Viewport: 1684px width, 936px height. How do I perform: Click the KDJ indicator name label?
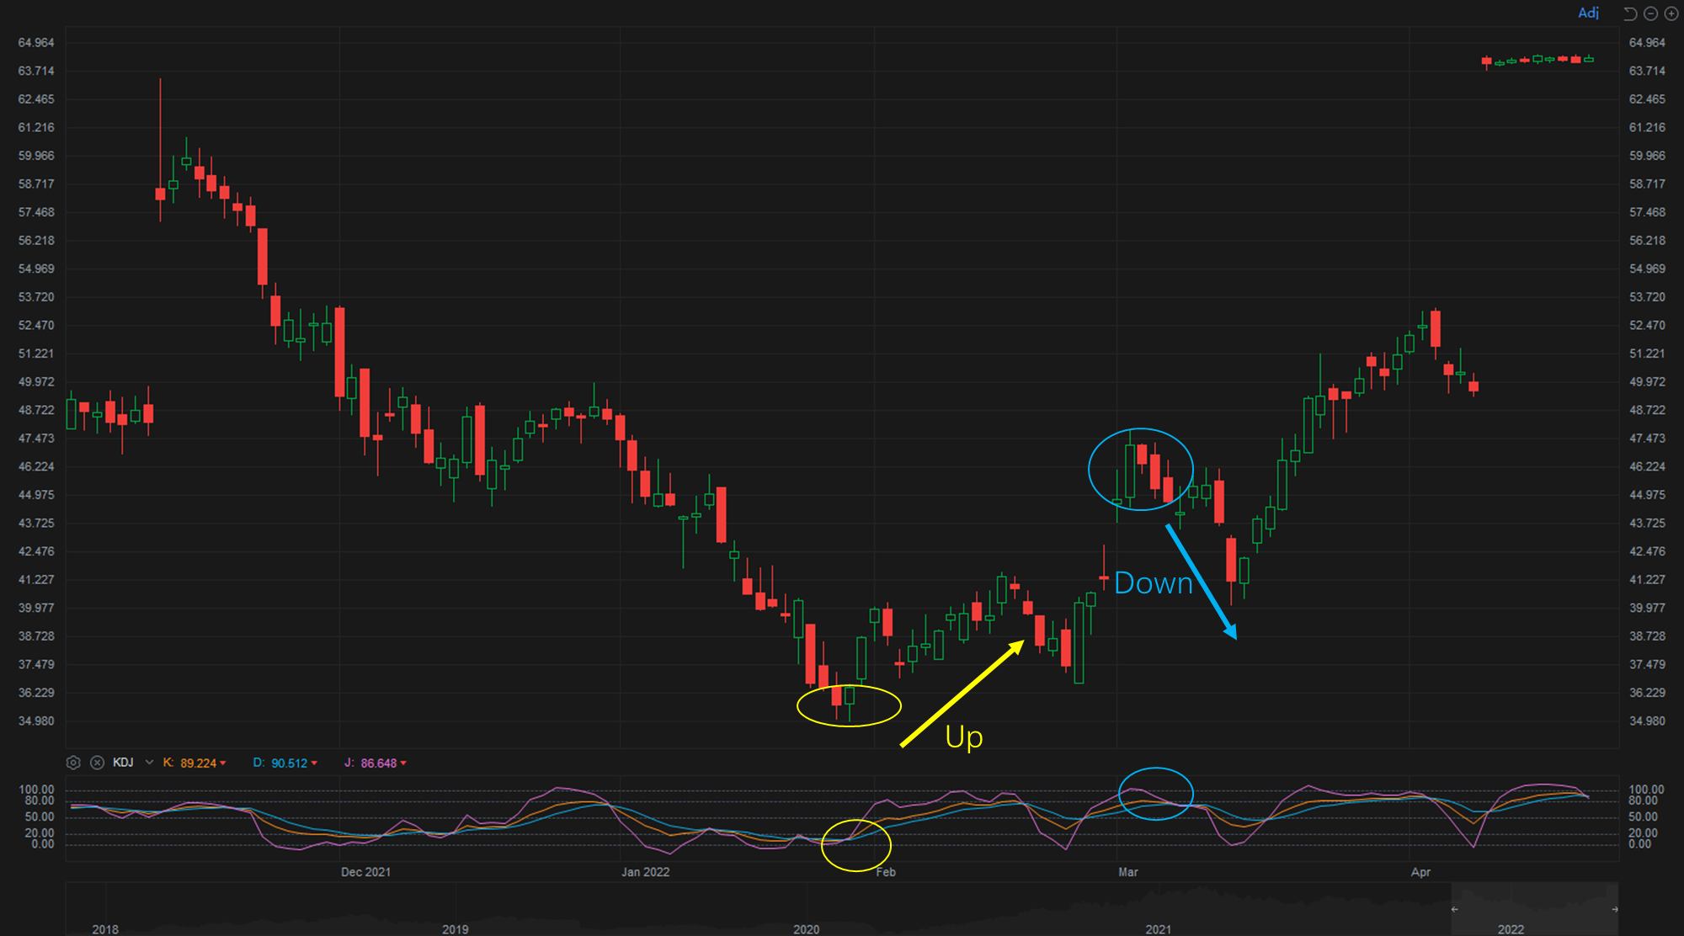(123, 763)
